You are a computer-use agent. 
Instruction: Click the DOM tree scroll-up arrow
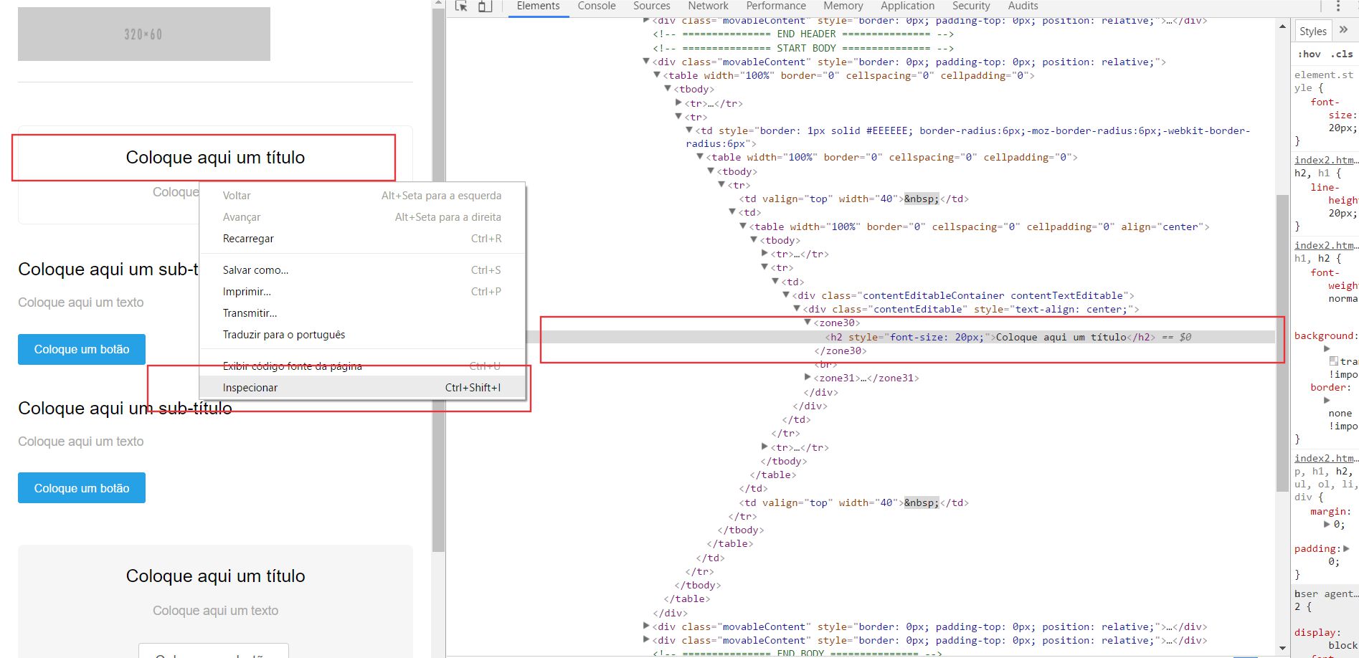tap(1282, 27)
